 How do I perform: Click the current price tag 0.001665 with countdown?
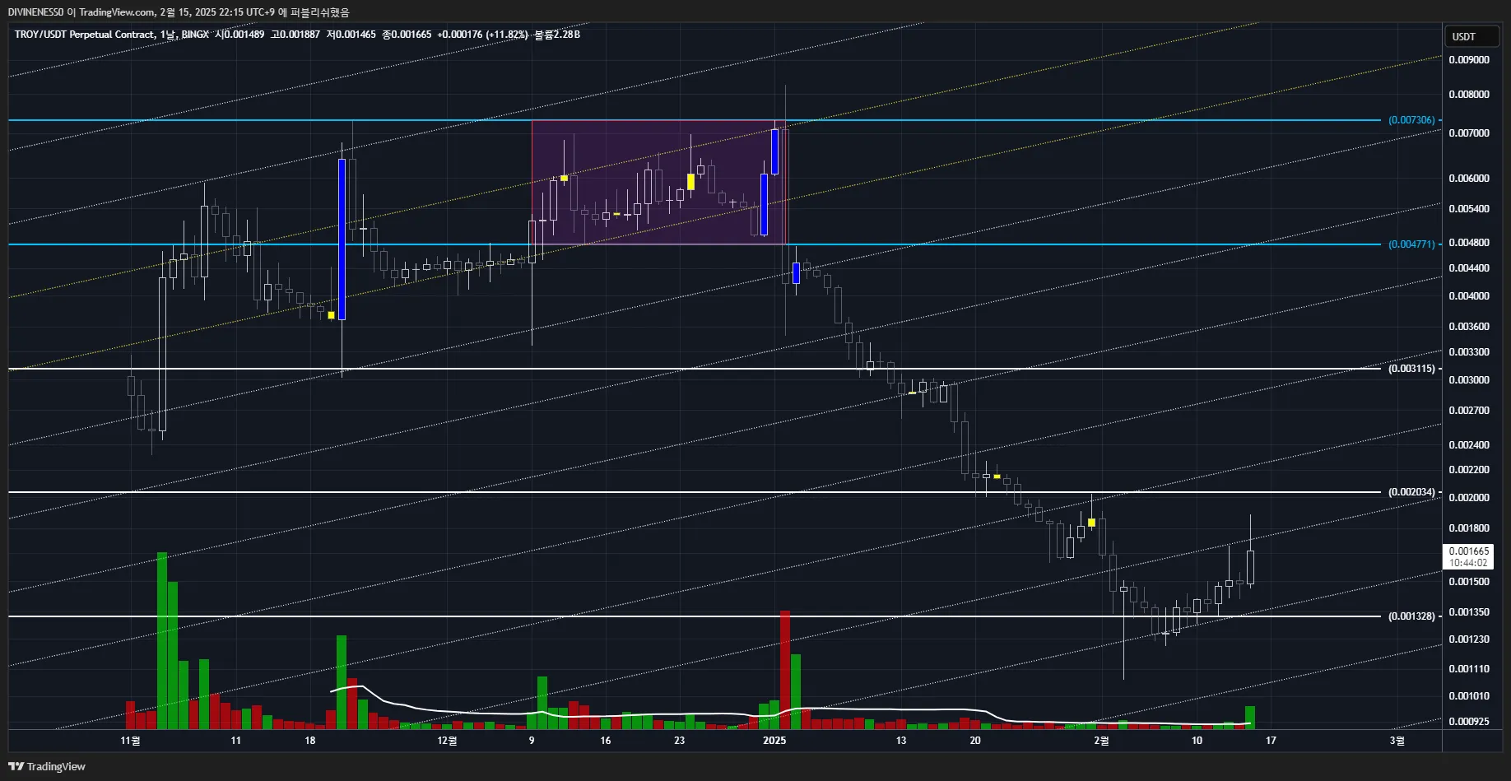tap(1469, 557)
